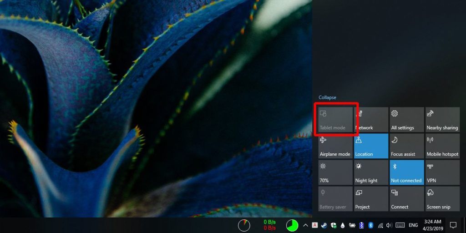Viewport: 466px width, 233px height.
Task: Adjust the 70% brightness tile
Action: point(335,172)
